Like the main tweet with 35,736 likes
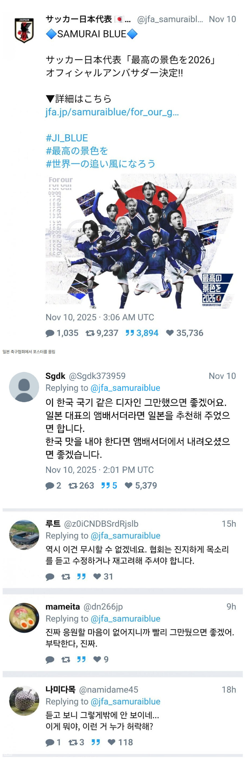250x758 pixels. point(185,333)
